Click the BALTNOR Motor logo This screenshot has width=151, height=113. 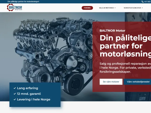click(14, 7)
